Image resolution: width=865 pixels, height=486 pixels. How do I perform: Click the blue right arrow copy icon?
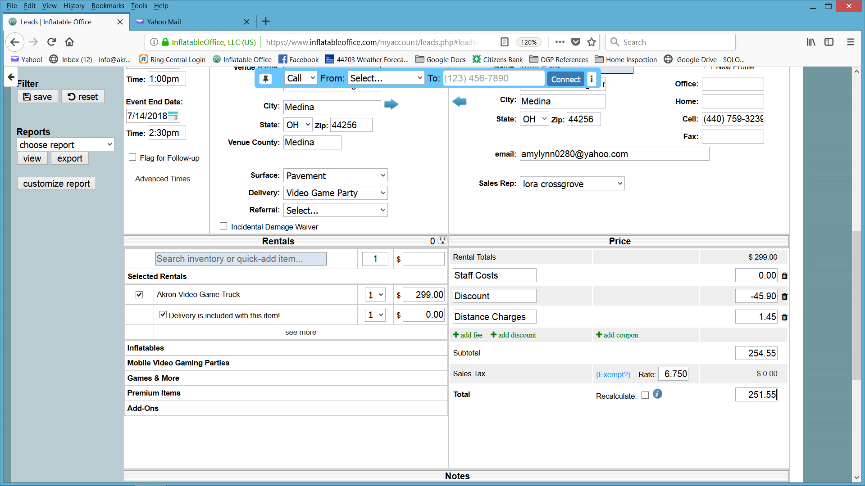tap(391, 104)
